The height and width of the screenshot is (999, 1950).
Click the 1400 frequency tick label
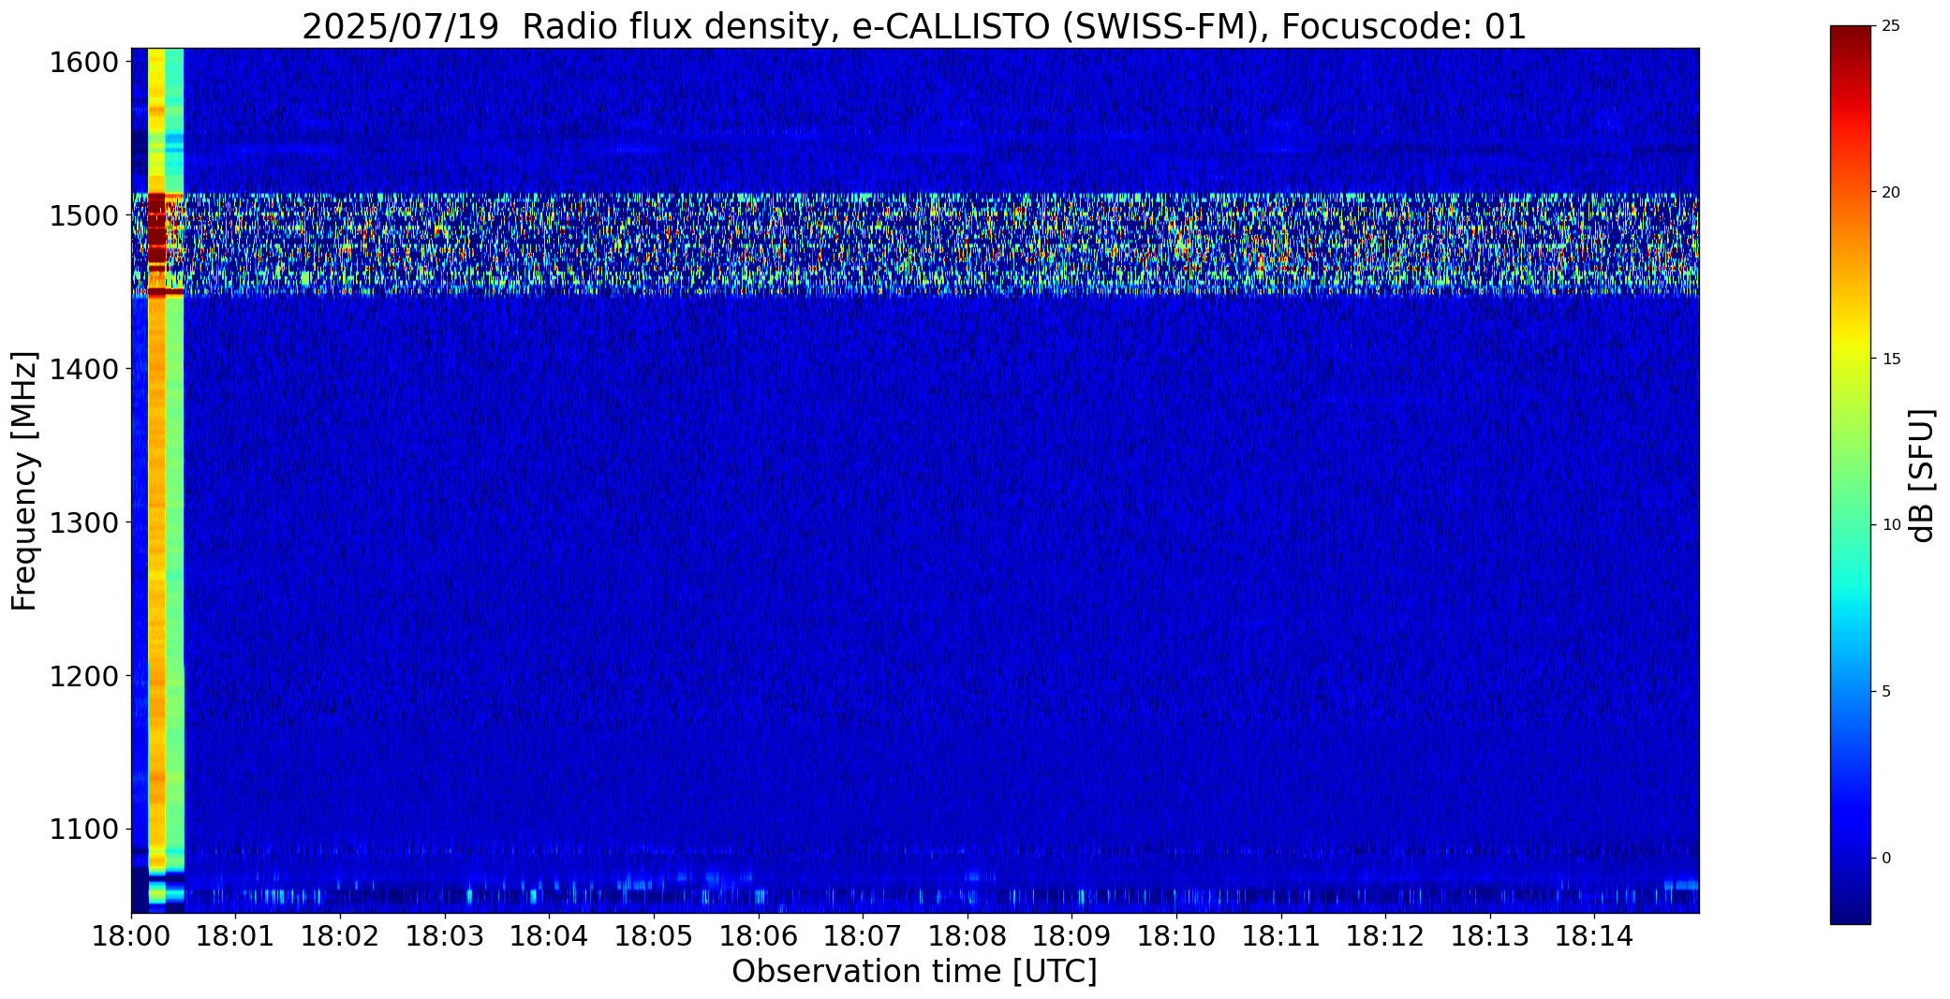pos(83,369)
